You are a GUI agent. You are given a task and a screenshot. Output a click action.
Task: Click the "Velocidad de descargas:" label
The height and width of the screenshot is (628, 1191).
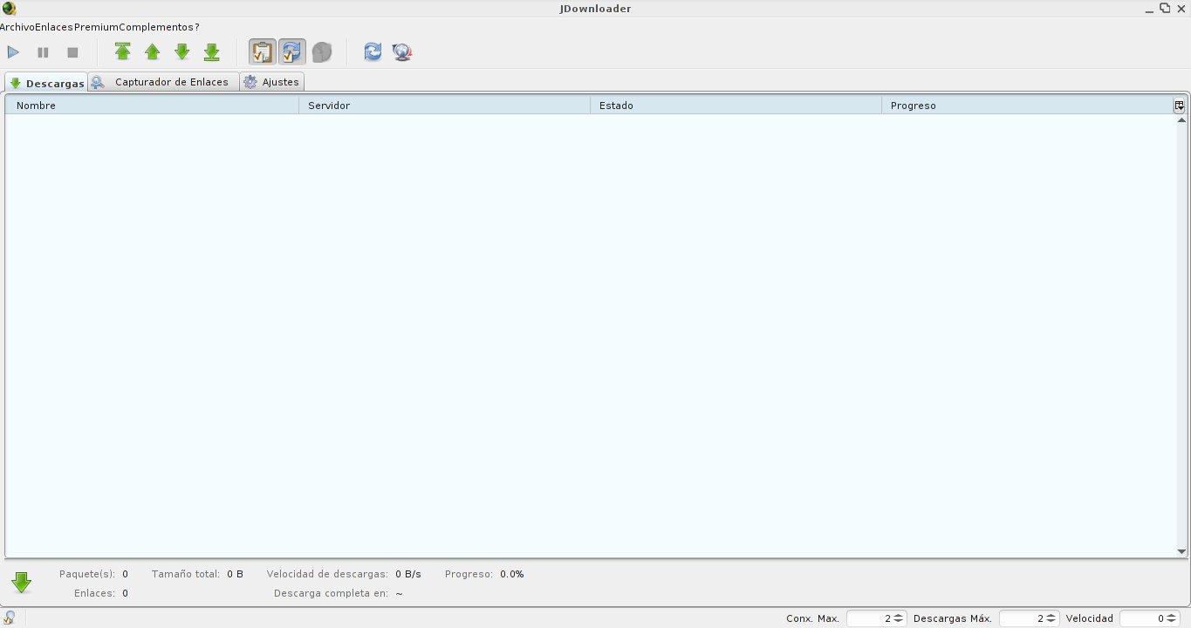point(327,574)
